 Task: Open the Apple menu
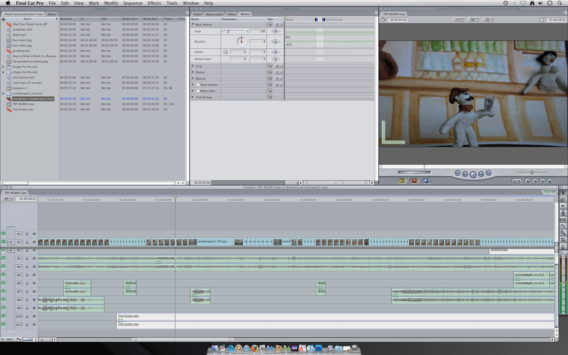click(7, 3)
